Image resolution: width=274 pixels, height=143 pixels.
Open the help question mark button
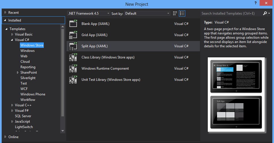pos(256,3)
